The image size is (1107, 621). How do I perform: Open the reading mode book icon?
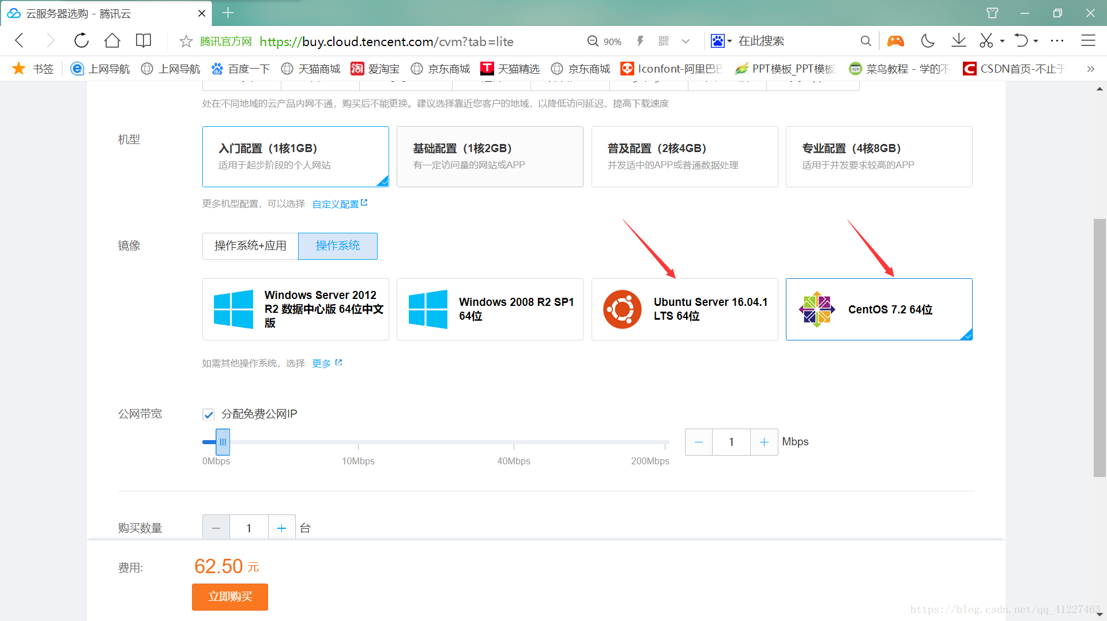(x=143, y=41)
